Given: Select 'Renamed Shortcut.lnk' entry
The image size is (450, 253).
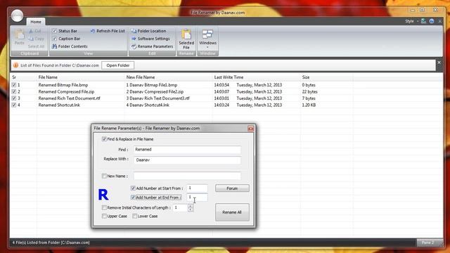Looking at the screenshot, I should [59, 105].
